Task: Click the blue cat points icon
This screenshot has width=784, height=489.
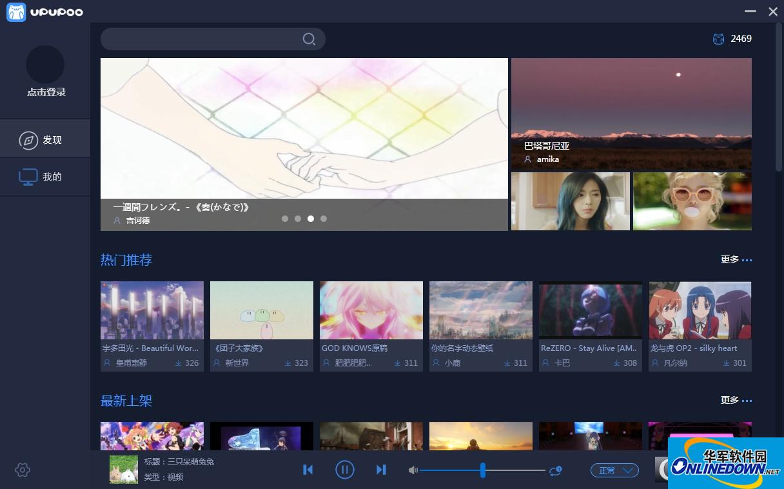Action: (x=718, y=39)
